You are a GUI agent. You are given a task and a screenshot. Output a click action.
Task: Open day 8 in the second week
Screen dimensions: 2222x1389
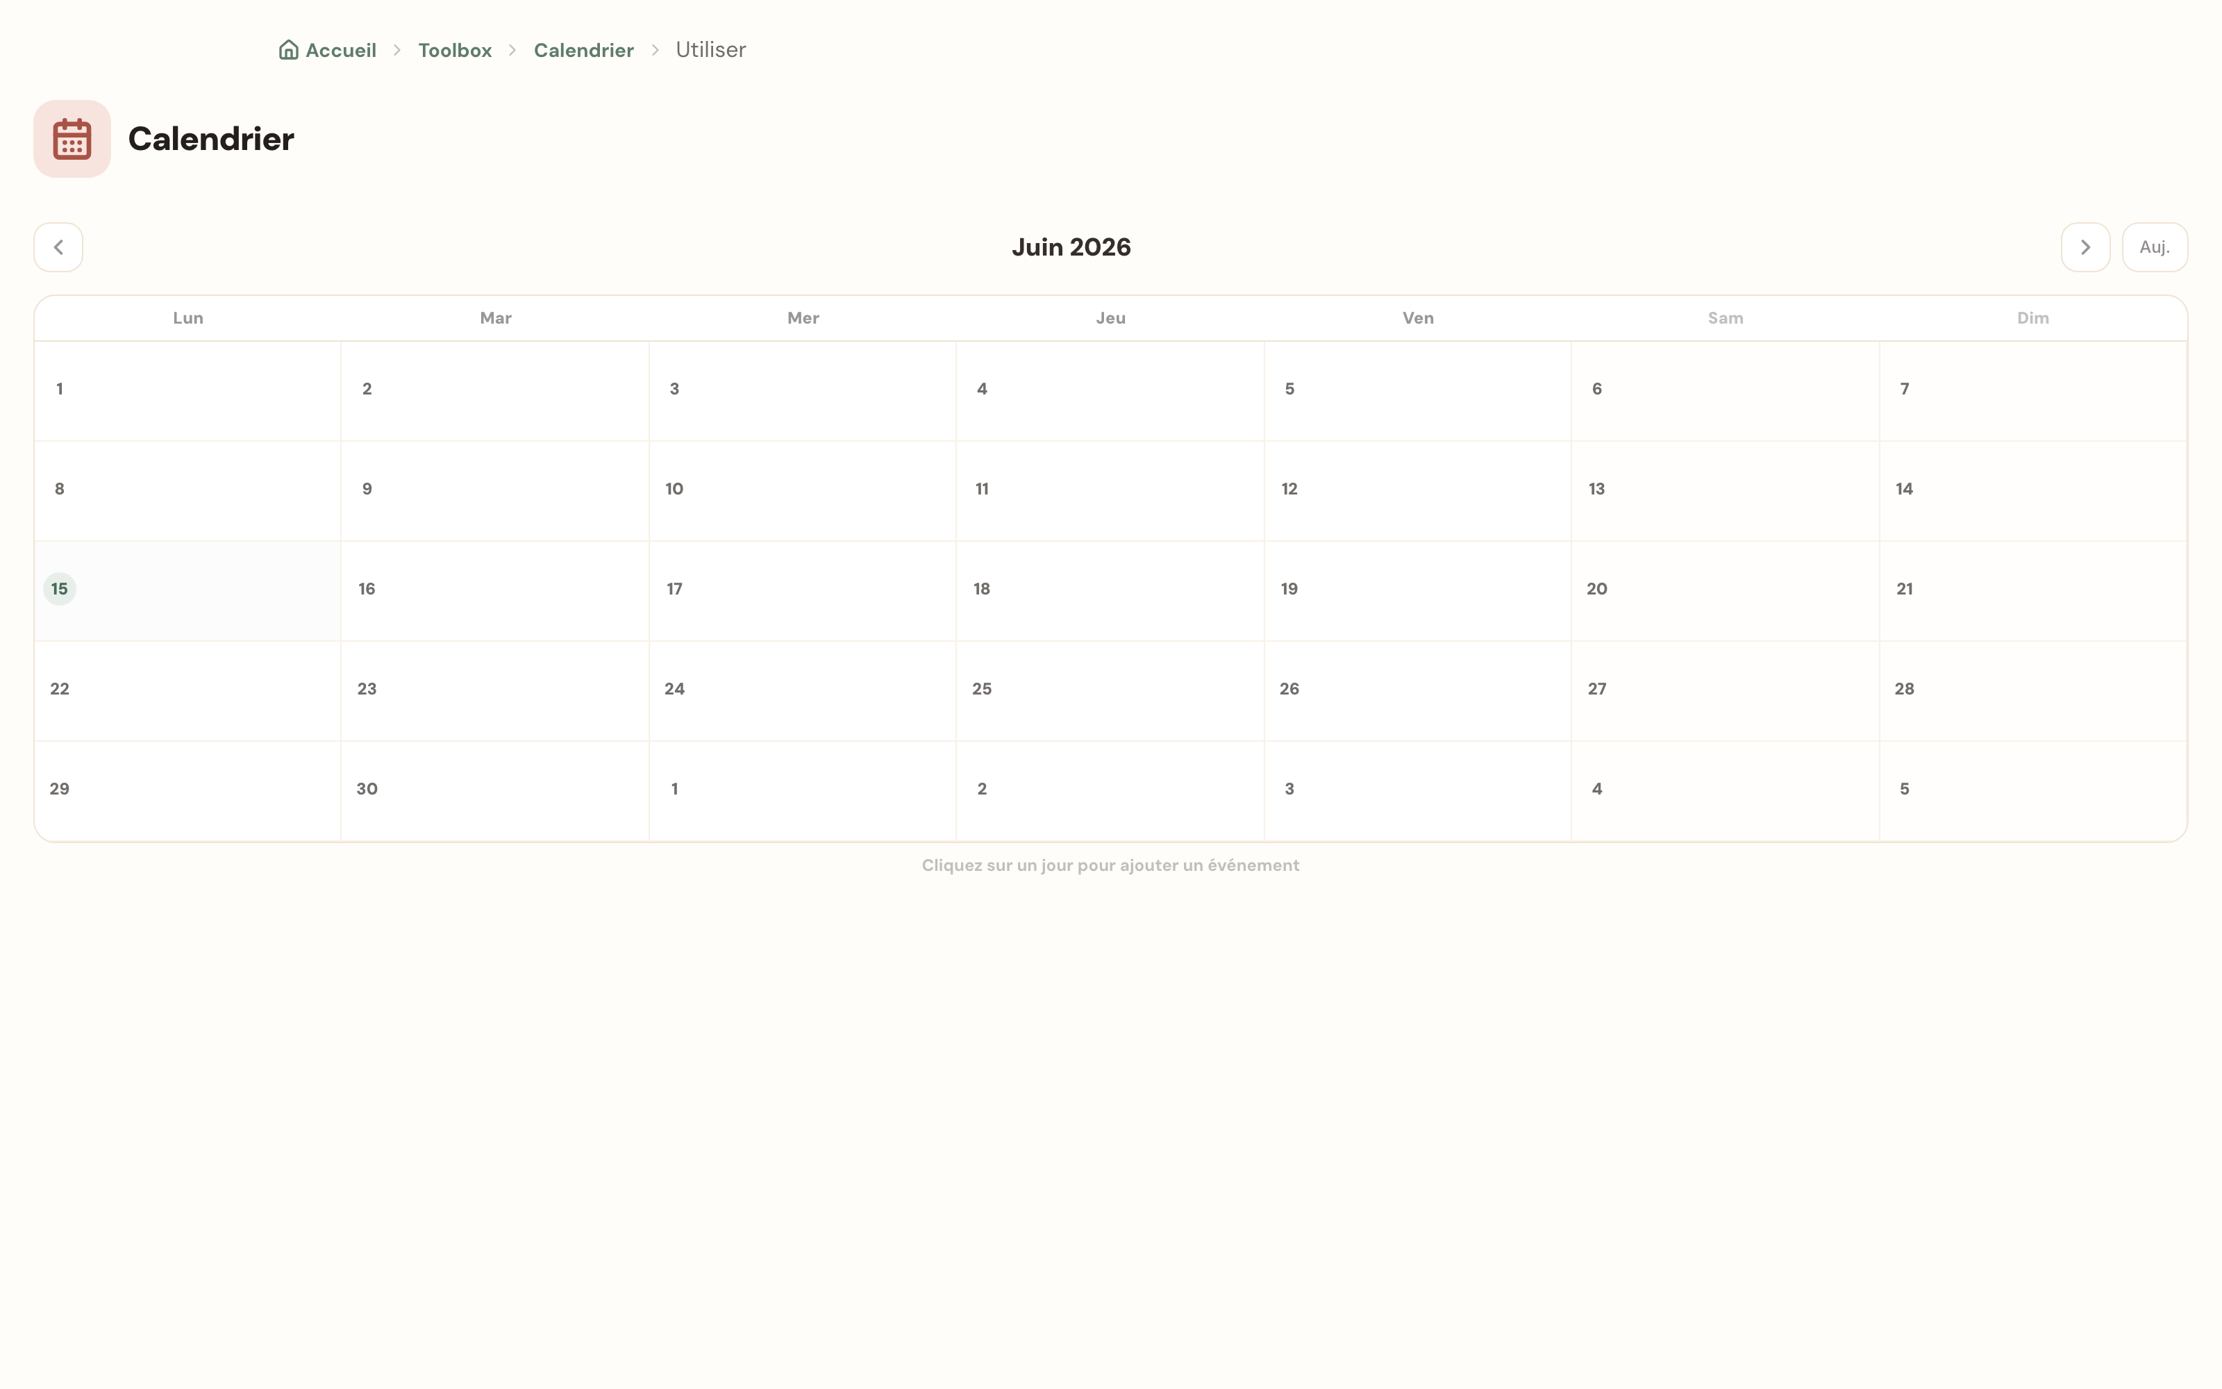187,492
